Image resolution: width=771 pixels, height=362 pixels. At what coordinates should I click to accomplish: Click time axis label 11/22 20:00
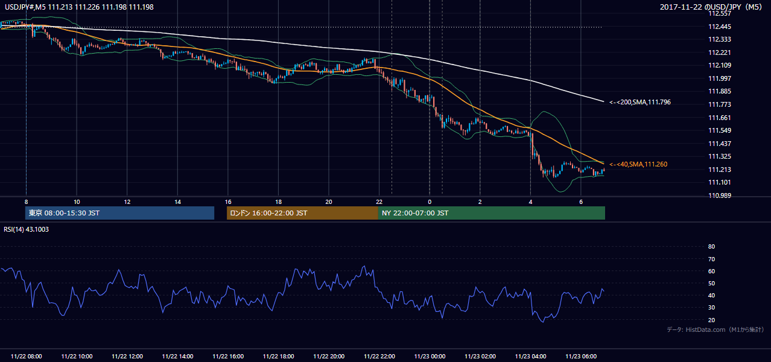click(x=329, y=357)
